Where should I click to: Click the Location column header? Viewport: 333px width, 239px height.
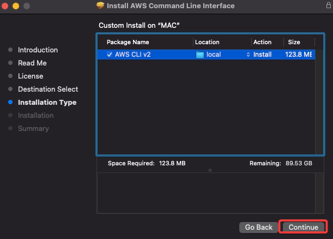tap(207, 42)
